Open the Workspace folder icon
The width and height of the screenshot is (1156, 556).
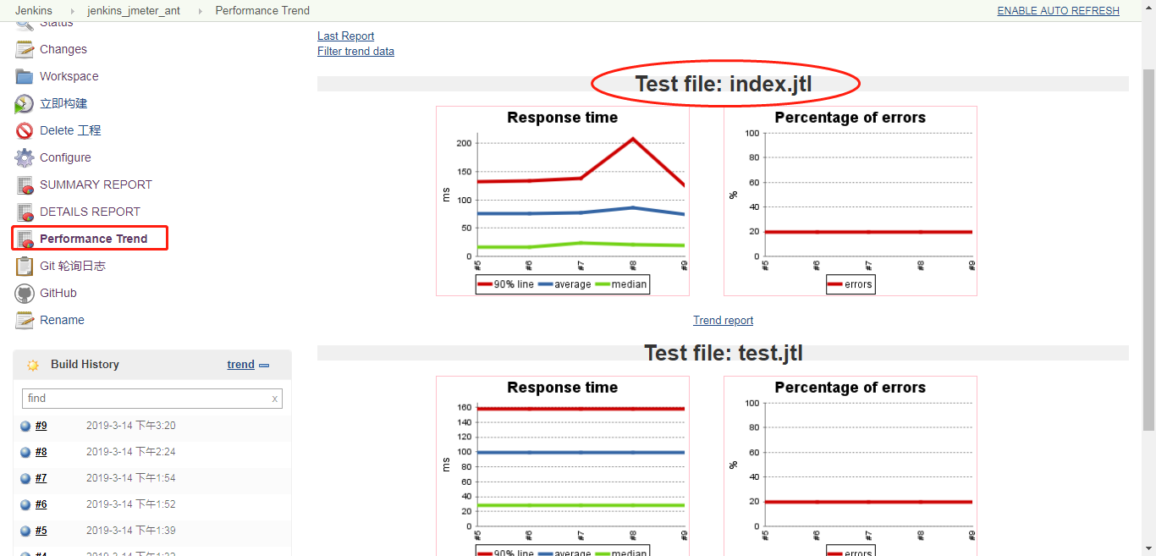pyautogui.click(x=24, y=76)
